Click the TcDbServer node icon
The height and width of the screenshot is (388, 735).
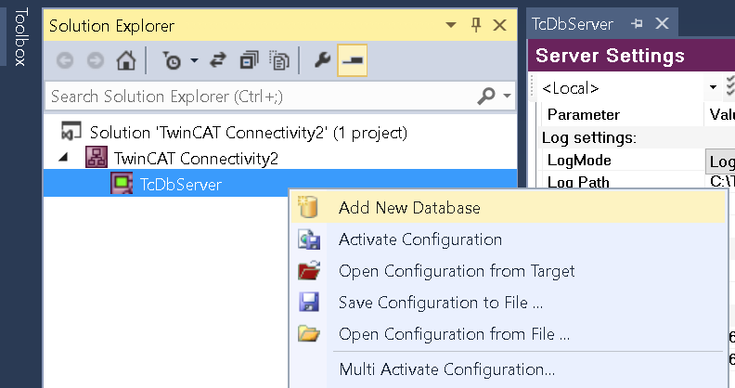click(x=122, y=183)
